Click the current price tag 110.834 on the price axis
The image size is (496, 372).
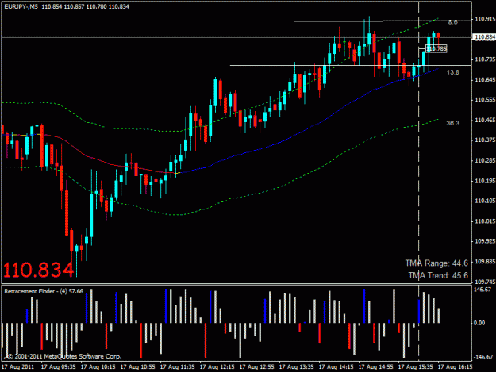point(484,37)
